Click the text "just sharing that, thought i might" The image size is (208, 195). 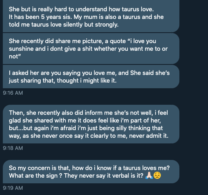point(54,81)
